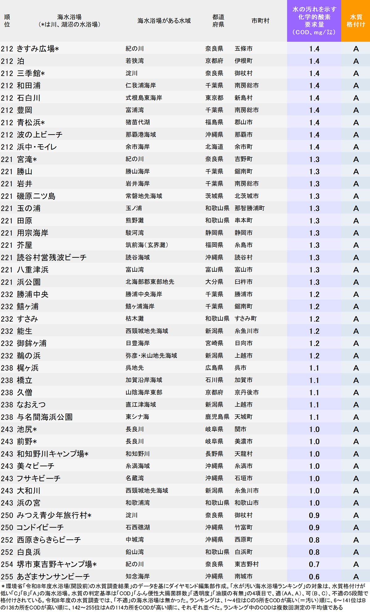Click municipality 京丹後市
Image resolution: width=370 pixels, height=612 pixels.
(x=247, y=392)
